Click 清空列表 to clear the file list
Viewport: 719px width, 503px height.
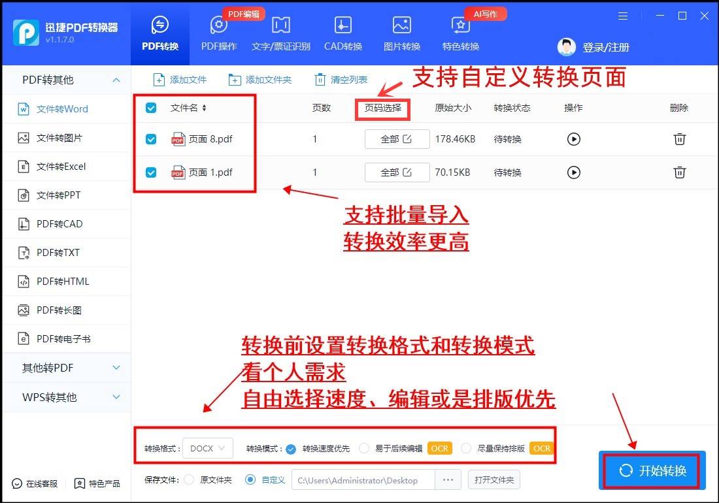[x=343, y=79]
